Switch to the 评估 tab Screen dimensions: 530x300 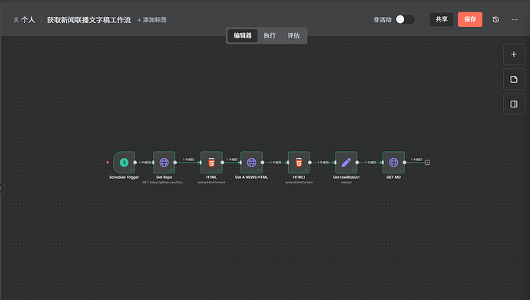(293, 35)
